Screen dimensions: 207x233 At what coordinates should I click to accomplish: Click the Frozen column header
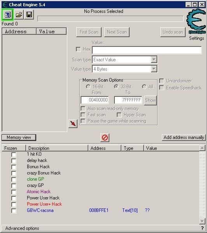click(14, 148)
